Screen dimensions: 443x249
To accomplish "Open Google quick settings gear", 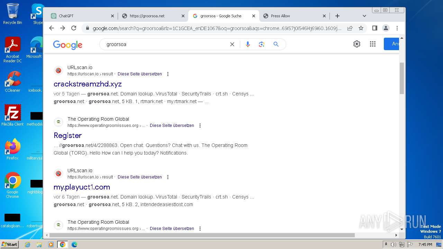I will (357, 44).
